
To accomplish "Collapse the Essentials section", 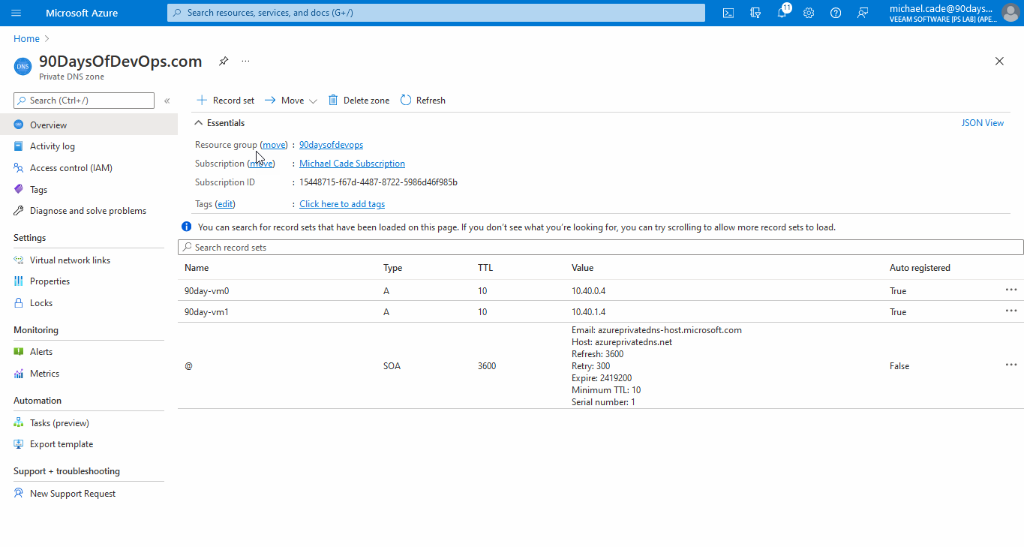I will (x=199, y=123).
